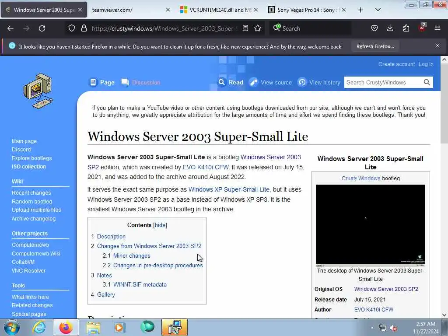Click the Create account link
Viewport: 448px width, 336px height.
coord(396,64)
